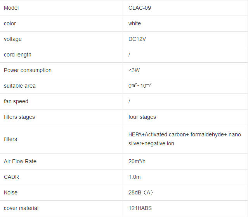This screenshot has width=248, height=217.
Task: Select the CLAC-09 model value
Action: (140, 8)
